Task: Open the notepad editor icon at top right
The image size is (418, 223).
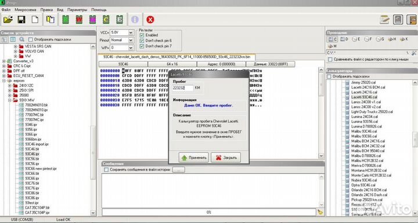Action: coord(384,20)
